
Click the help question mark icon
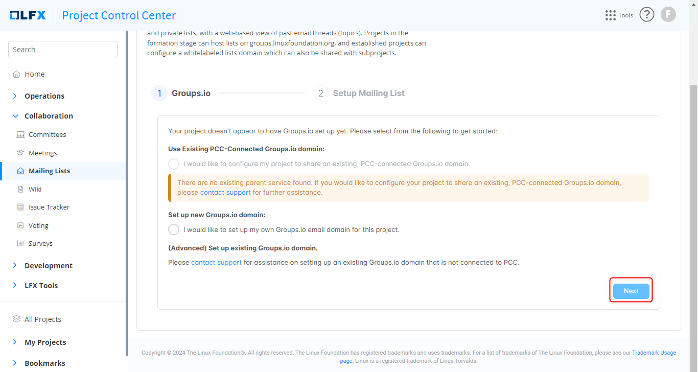tap(647, 15)
